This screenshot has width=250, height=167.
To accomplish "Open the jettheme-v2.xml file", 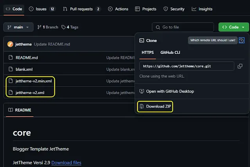I will click(x=30, y=92).
